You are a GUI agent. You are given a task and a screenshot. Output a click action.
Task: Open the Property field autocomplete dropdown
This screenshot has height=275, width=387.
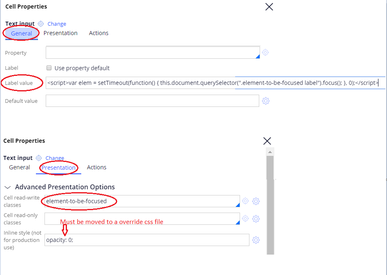pyautogui.click(x=258, y=56)
